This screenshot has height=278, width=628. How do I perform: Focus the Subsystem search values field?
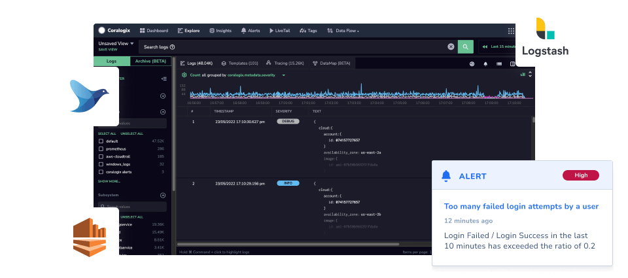pos(133,207)
